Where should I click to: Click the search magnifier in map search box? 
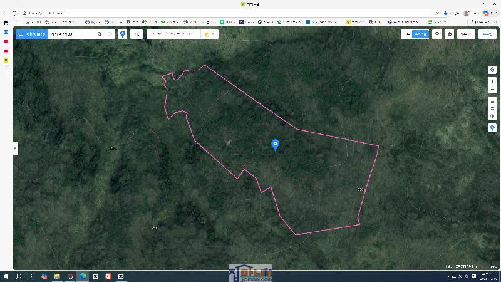100,34
